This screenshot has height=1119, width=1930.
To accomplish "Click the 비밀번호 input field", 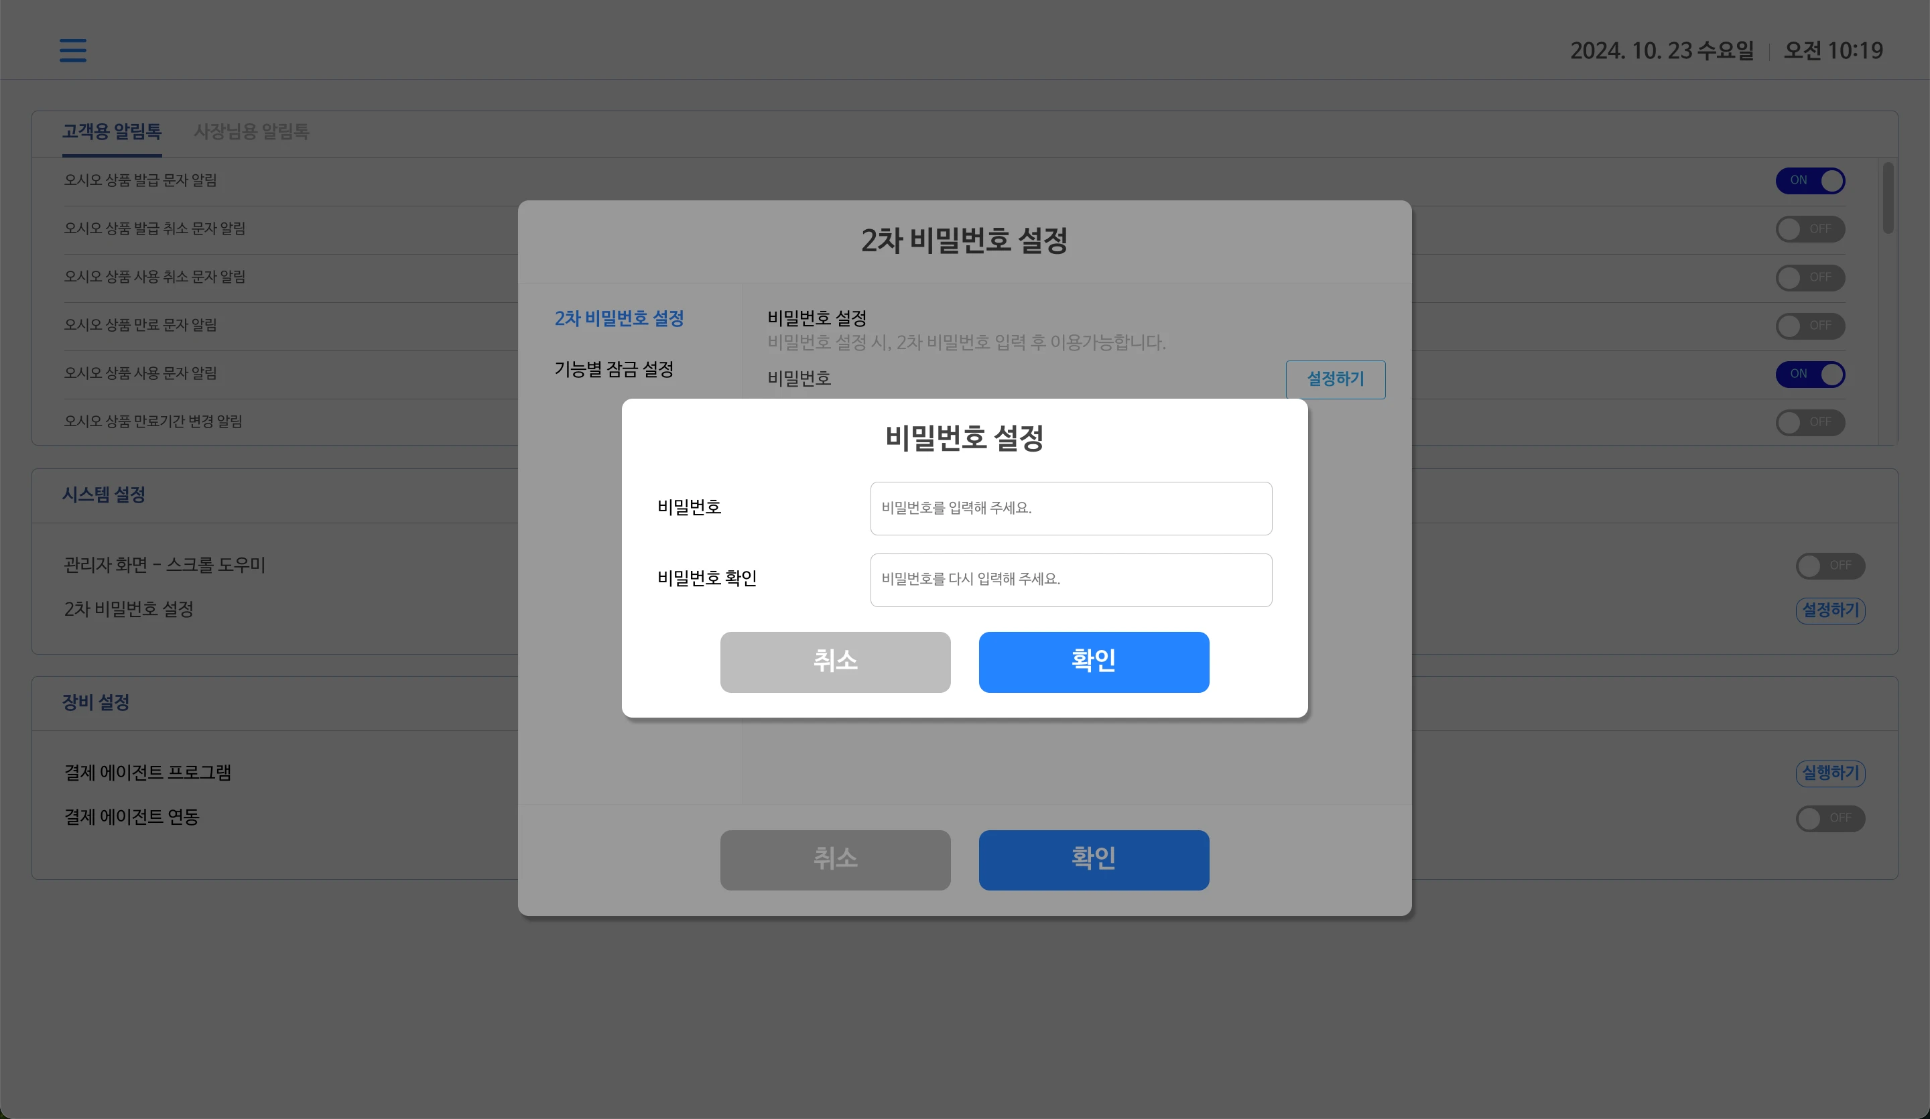I will pyautogui.click(x=1071, y=508).
